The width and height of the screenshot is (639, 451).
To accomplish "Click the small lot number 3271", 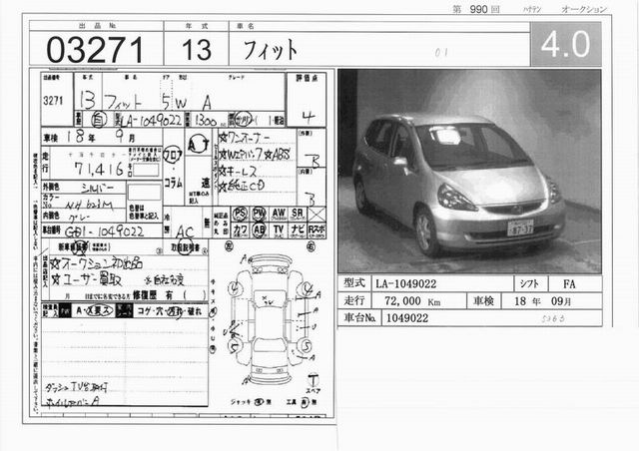I will point(53,101).
